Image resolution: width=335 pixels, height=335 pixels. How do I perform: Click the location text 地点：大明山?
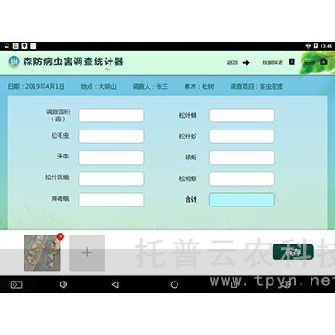point(99,87)
